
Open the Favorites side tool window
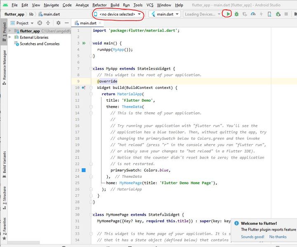4,228
